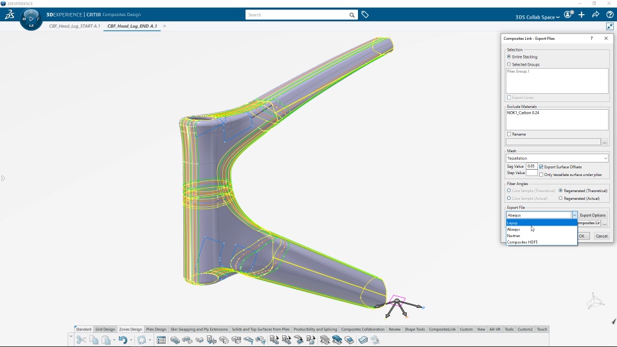Open the Producibility and Splicing tab
This screenshot has height=347, width=617.
(x=315, y=329)
